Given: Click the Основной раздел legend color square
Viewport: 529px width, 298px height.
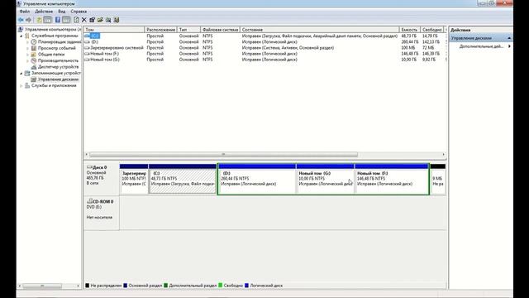Looking at the screenshot, I should tap(126, 286).
